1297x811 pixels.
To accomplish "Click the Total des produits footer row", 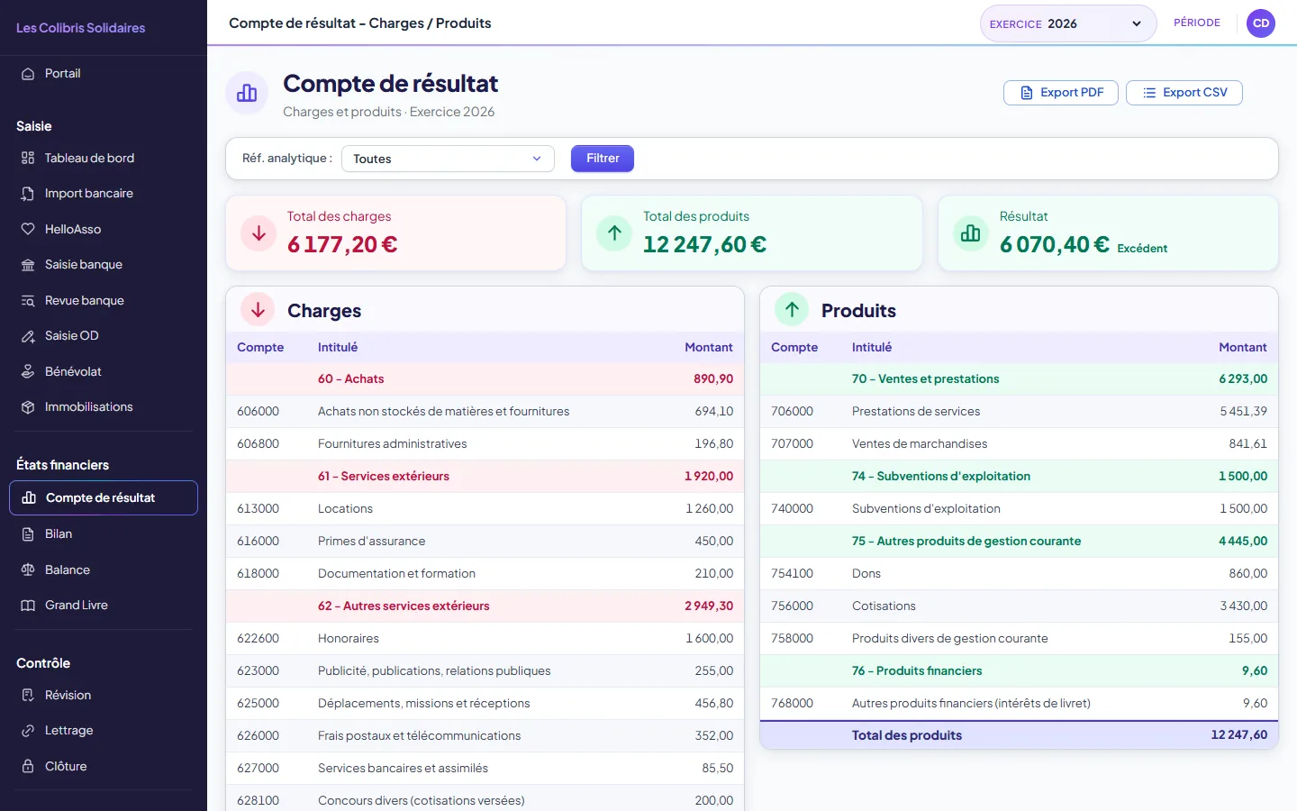I will [x=1019, y=735].
